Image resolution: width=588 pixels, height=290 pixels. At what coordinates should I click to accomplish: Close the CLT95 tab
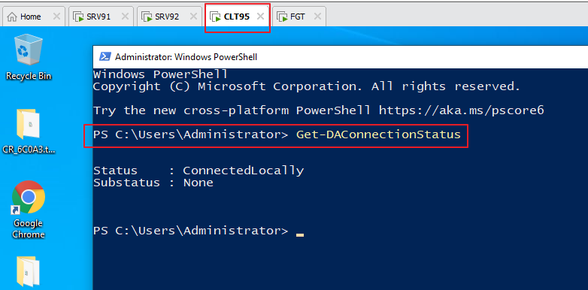[x=260, y=17]
